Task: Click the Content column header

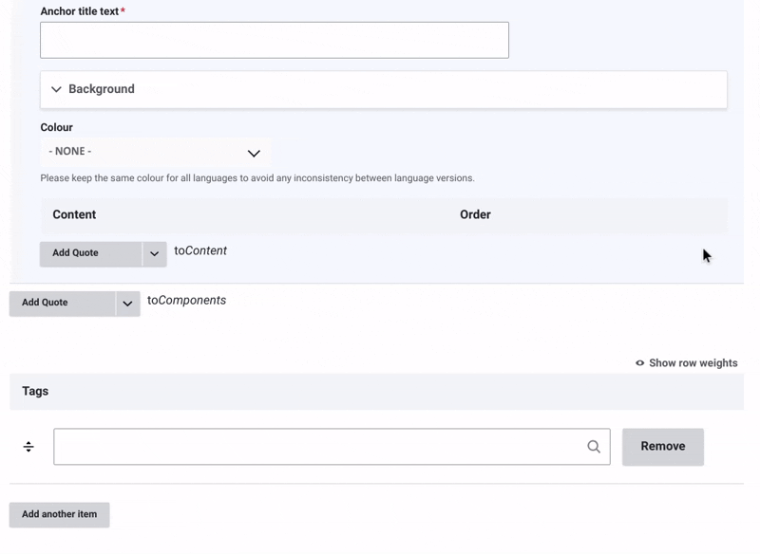Action: [x=74, y=214]
